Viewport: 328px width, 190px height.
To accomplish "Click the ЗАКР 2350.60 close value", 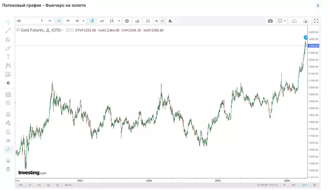I will pos(153,30).
